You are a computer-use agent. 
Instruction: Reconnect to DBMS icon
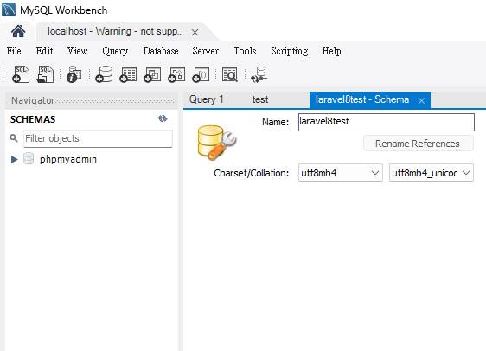pyautogui.click(x=259, y=75)
